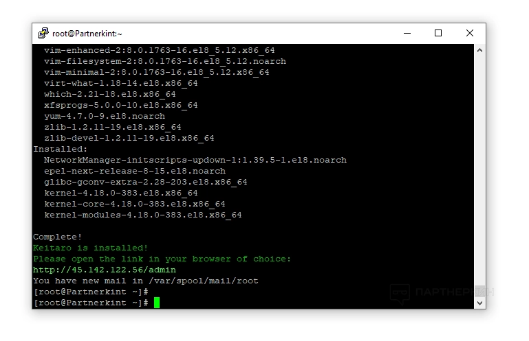Viewport: 529px width, 341px height.
Task: Click the zlib-1.2.11-19.el8.x86_64 line
Action: [113, 127]
